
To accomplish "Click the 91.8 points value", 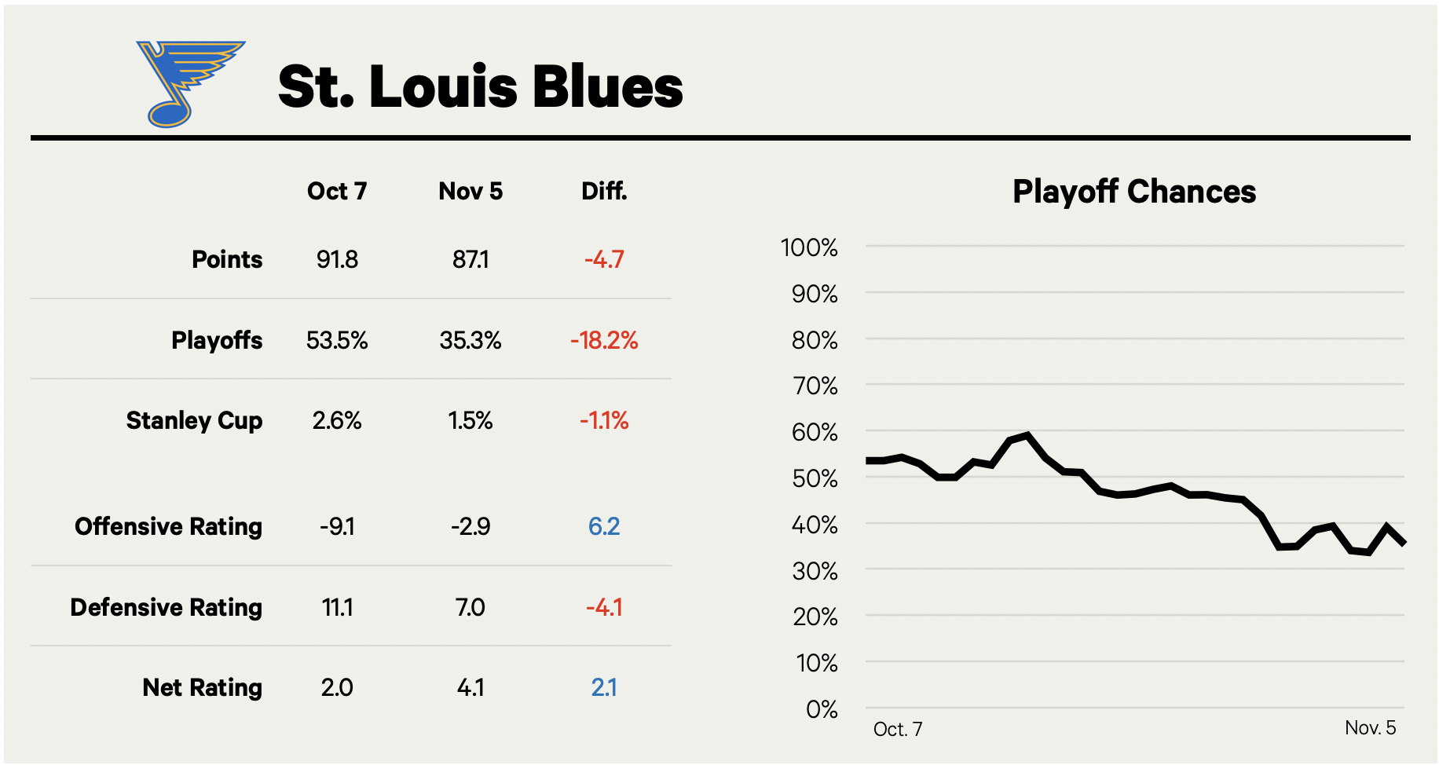I will click(337, 259).
